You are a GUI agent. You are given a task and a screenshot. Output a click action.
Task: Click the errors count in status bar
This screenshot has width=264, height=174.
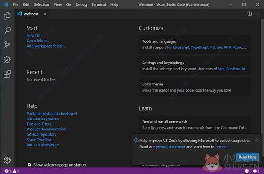point(8,171)
